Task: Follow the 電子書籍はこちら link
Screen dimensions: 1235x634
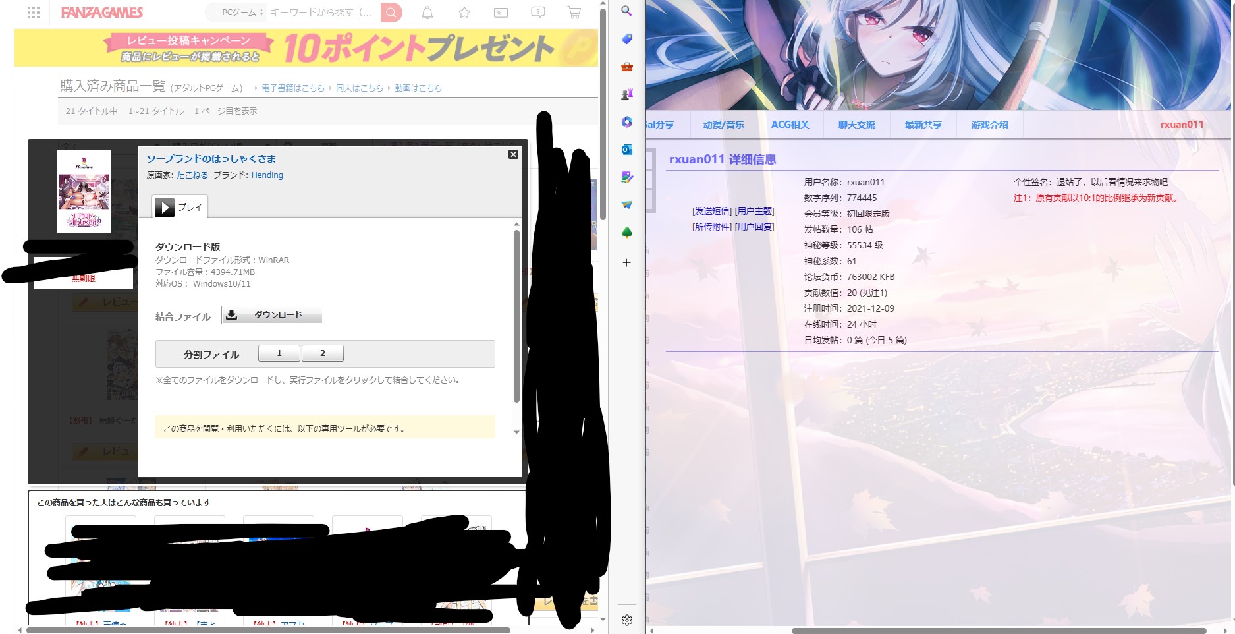Action: (x=293, y=88)
